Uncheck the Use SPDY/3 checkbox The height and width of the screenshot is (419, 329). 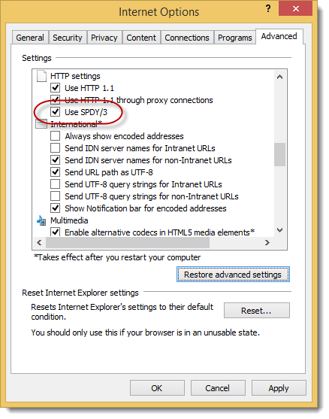pyautogui.click(x=56, y=111)
